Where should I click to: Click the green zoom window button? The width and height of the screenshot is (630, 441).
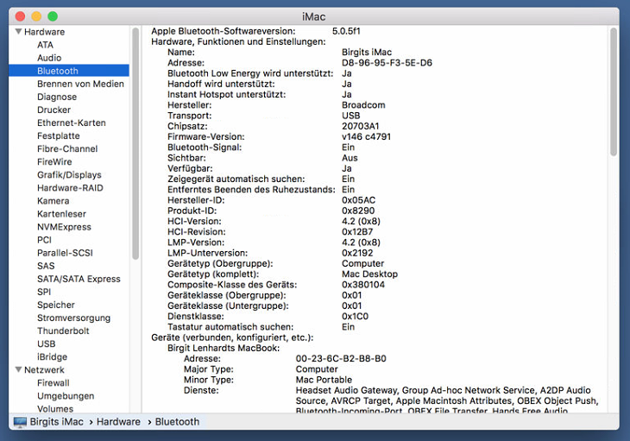coord(53,16)
